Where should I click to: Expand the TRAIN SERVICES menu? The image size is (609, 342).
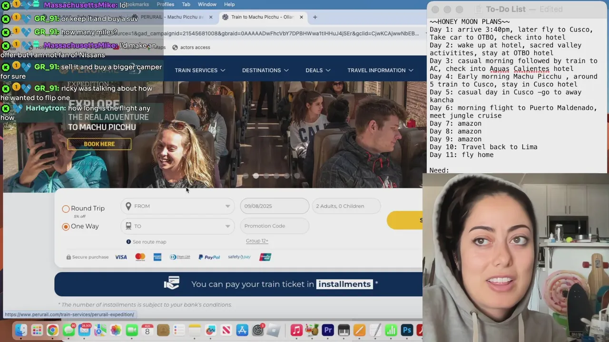click(200, 70)
